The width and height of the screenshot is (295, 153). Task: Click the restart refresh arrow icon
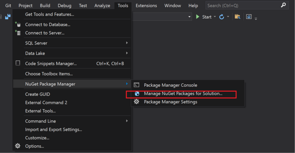221,17
